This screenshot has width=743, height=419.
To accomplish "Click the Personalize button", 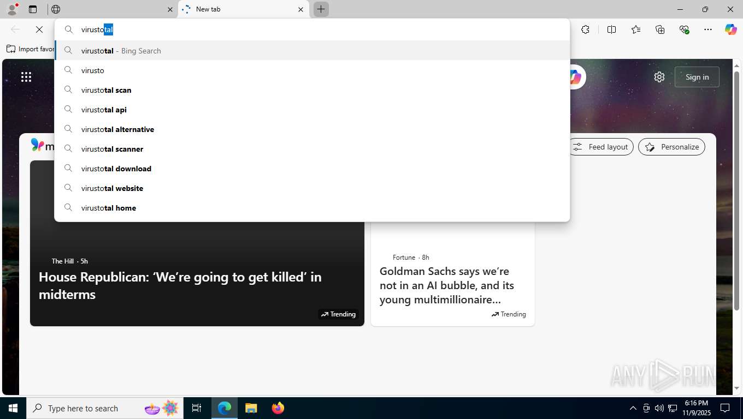I will coord(672,147).
